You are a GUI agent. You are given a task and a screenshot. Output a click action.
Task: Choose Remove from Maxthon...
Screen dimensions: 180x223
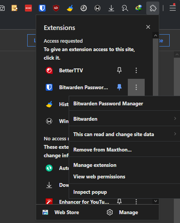pyautogui.click(x=124, y=150)
